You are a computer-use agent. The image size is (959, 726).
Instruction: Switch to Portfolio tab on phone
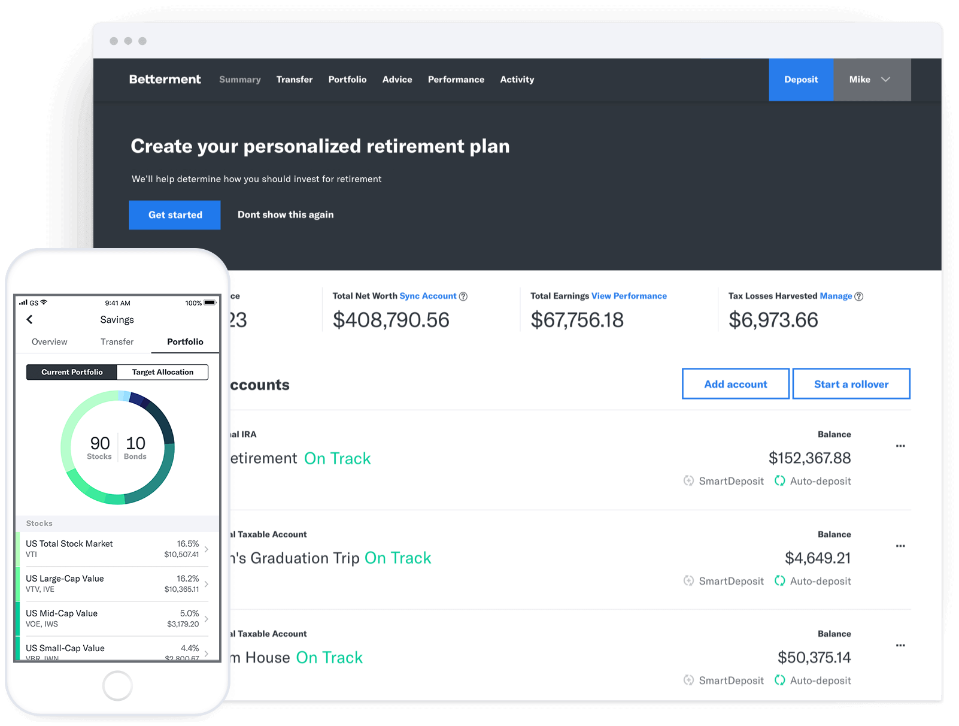[185, 341]
